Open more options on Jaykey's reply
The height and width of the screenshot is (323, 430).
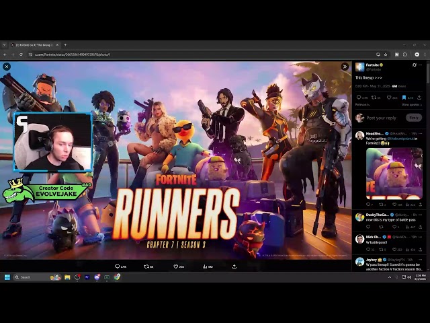[x=421, y=260]
